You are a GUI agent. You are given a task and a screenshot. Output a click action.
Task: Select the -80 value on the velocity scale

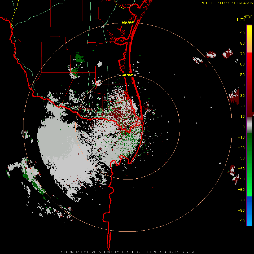pos(241,211)
